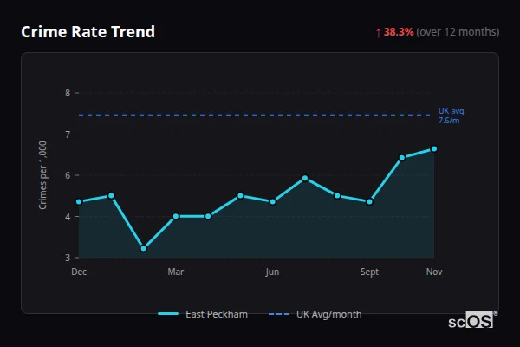Click the 'Dec' x-axis label
The image size is (520, 347).
click(79, 272)
